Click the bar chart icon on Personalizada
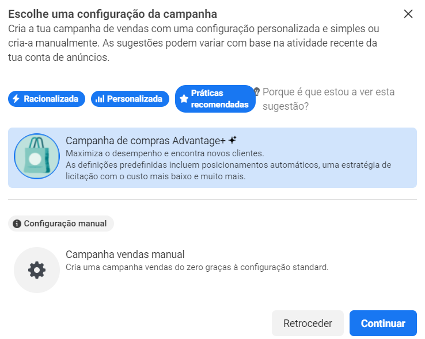The width and height of the screenshot is (425, 339). [x=100, y=99]
